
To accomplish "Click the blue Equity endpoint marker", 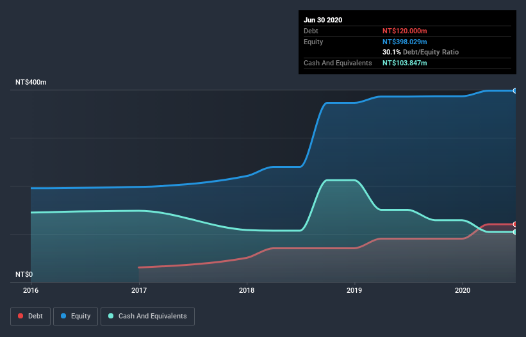I will 515,90.
